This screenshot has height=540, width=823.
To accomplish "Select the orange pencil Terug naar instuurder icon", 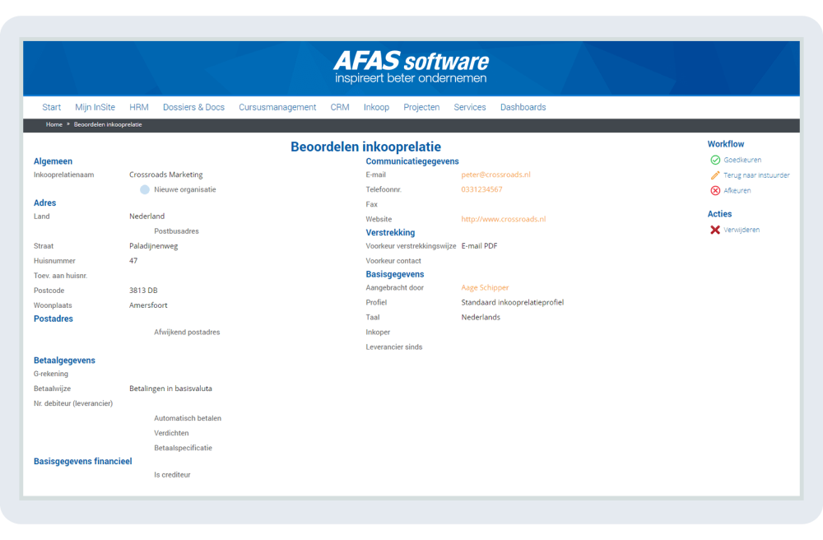I will point(715,175).
